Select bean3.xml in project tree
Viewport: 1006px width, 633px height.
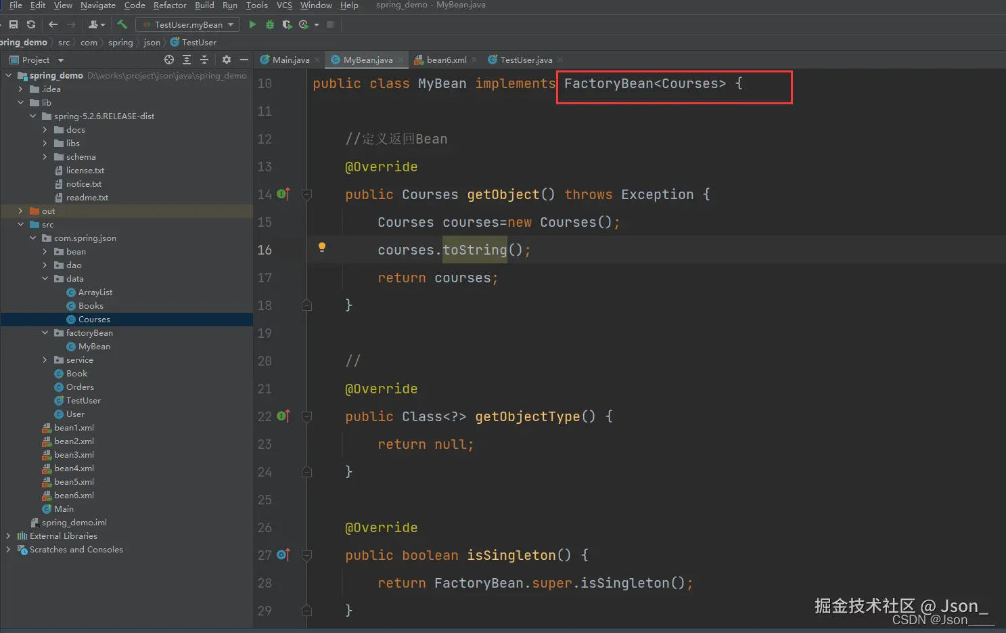[x=74, y=455]
